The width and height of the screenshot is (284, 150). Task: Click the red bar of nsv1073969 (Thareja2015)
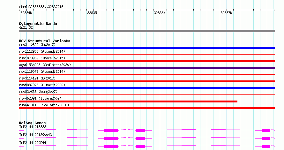(x=147, y=61)
